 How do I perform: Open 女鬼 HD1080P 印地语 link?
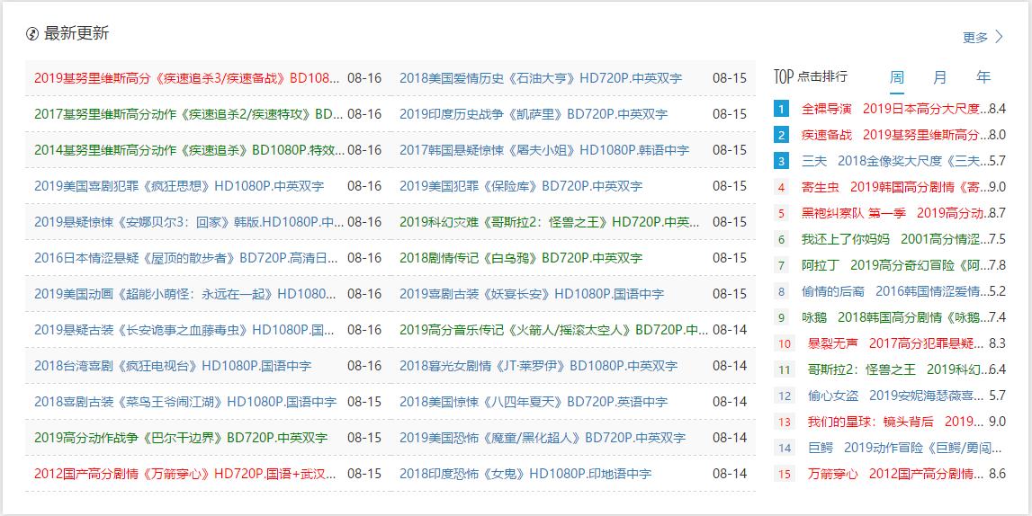point(525,473)
